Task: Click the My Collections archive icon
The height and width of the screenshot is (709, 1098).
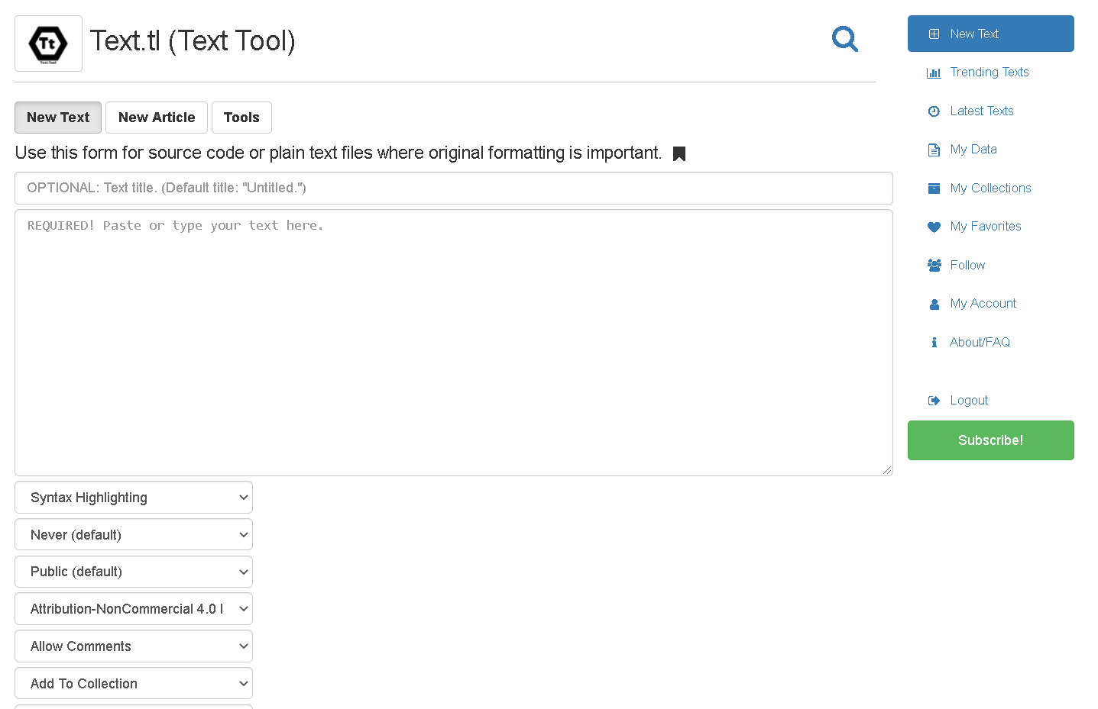Action: [934, 189]
